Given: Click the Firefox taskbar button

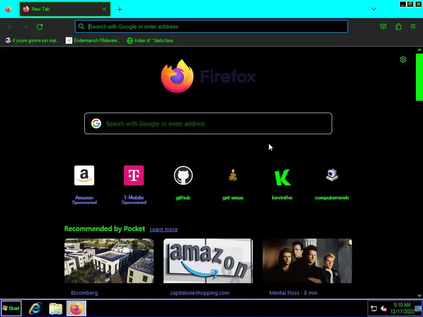Looking at the screenshot, I should coord(76,308).
